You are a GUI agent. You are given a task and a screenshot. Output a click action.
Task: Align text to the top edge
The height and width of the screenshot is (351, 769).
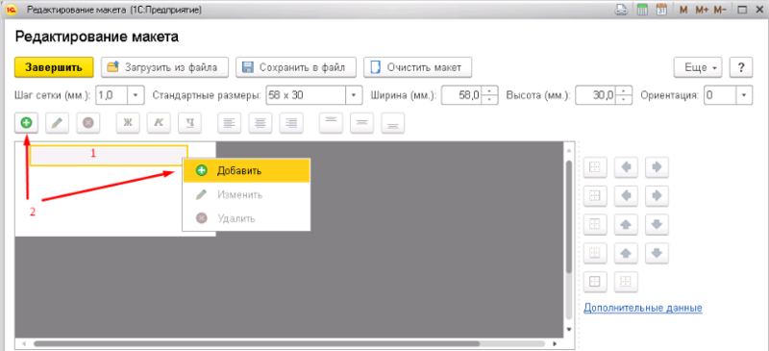331,123
